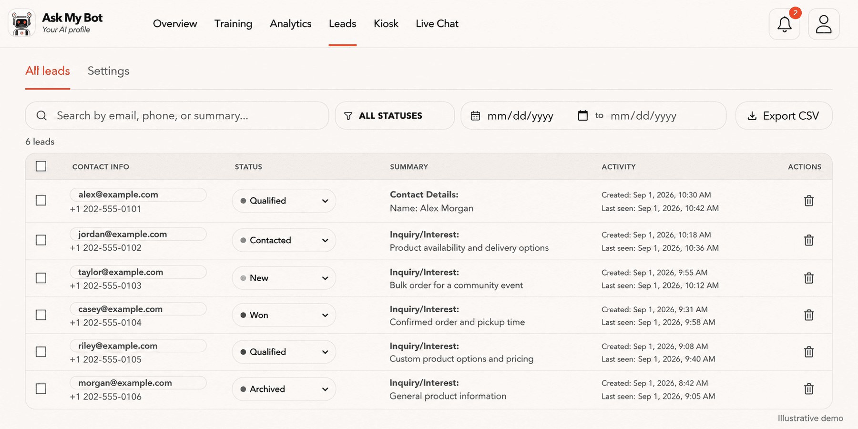
Task: Click the CONTACT INFO column header
Action: (x=101, y=167)
